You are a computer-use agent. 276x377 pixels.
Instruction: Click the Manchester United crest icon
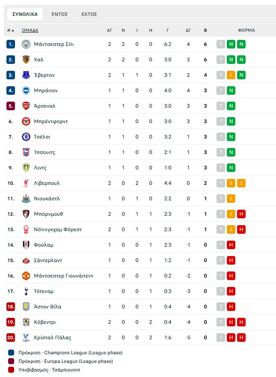click(26, 276)
